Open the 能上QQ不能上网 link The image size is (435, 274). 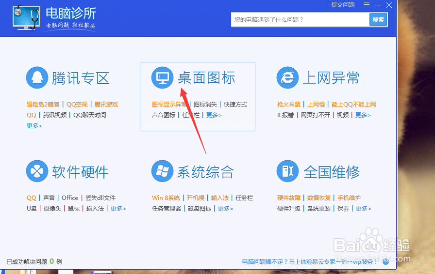(354, 105)
